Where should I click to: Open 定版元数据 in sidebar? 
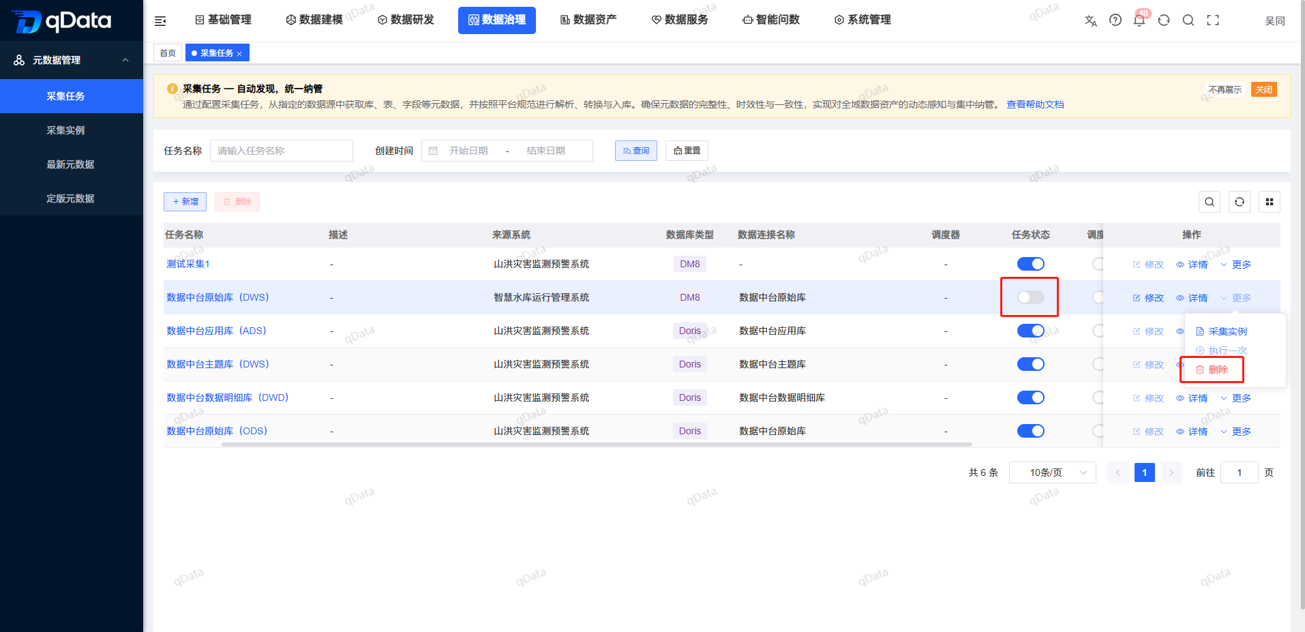point(72,198)
